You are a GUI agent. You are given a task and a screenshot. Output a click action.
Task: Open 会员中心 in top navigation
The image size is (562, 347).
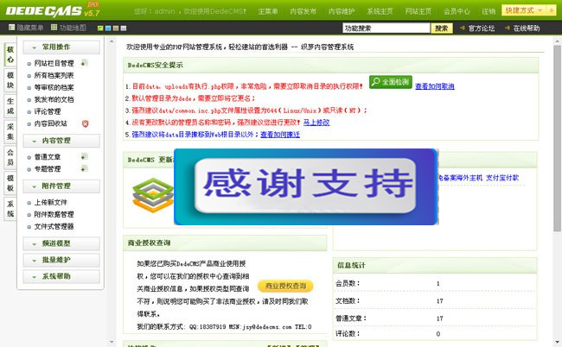click(457, 11)
